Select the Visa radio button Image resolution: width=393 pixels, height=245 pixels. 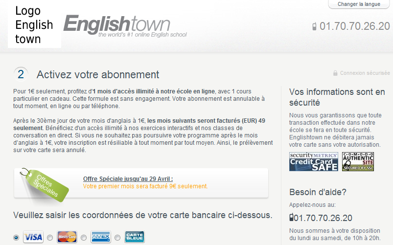click(x=16, y=237)
